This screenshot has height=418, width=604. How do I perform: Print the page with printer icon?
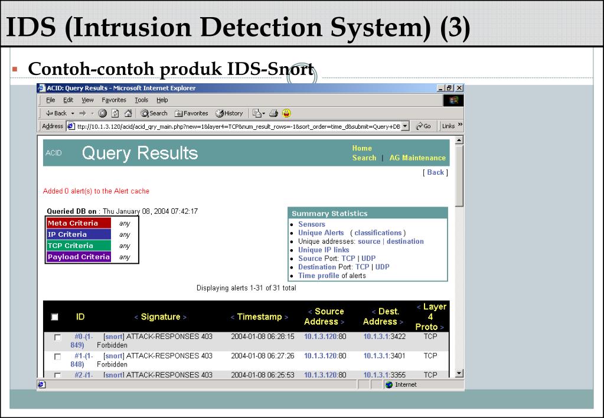point(273,113)
